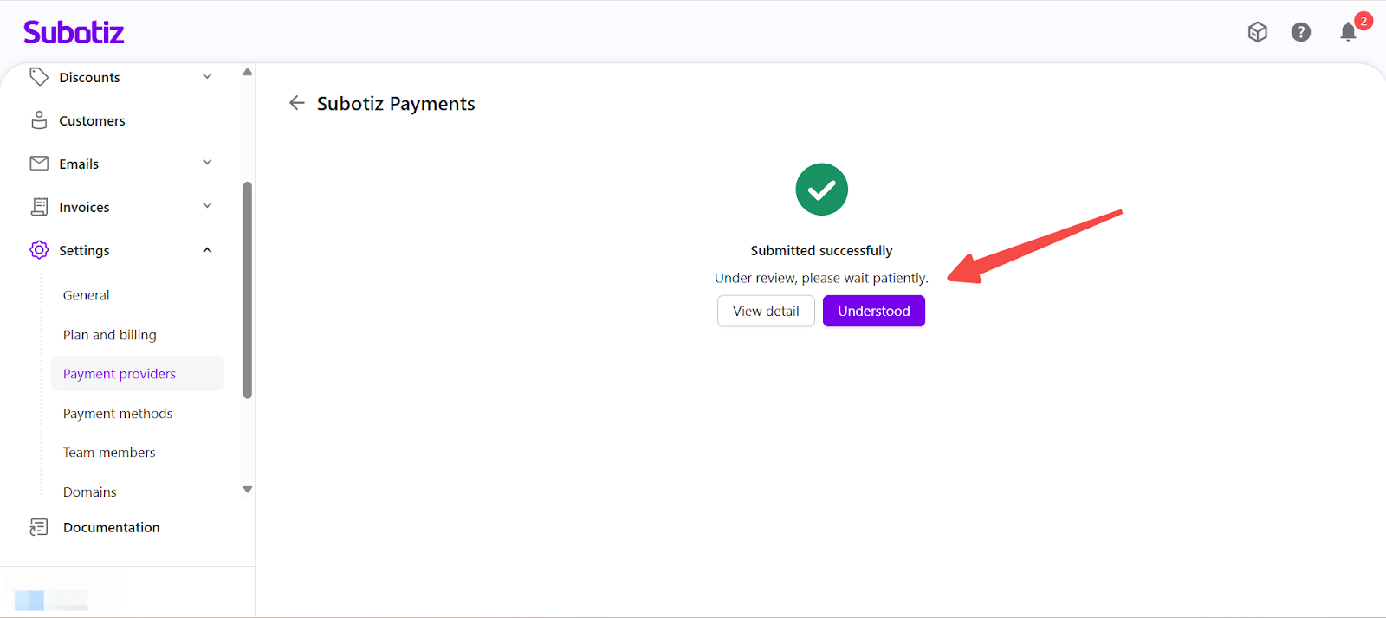Select Payment methods in sidebar

tap(118, 414)
